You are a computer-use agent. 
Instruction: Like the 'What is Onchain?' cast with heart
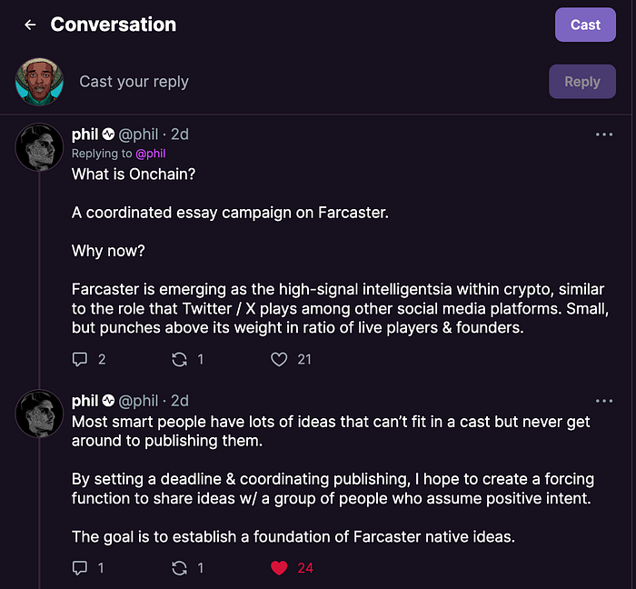(279, 359)
